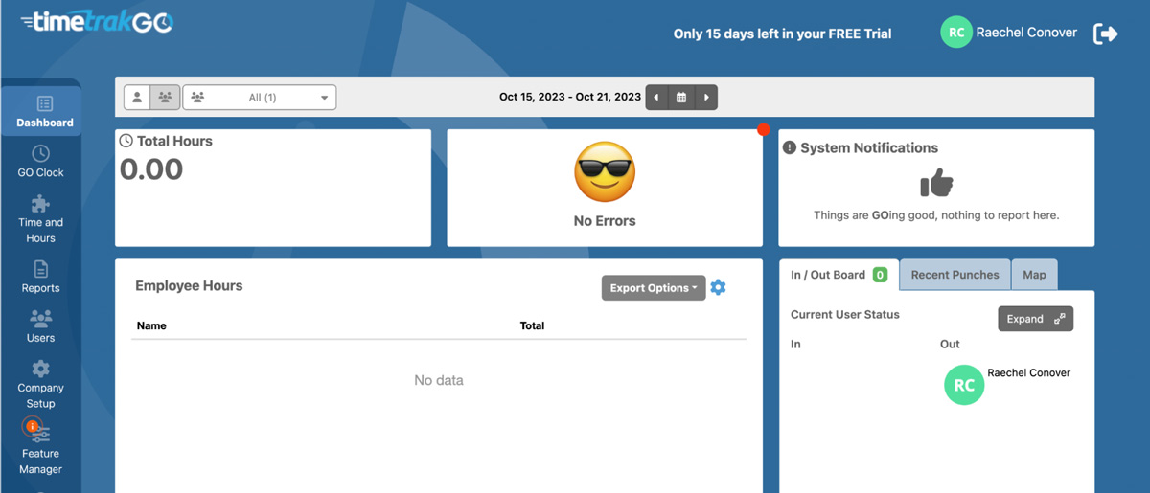Image resolution: width=1150 pixels, height=493 pixels.
Task: Click the Feature Manager orange info badge
Action: pyautogui.click(x=32, y=427)
